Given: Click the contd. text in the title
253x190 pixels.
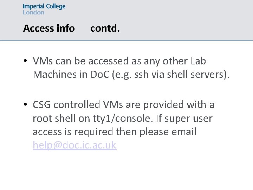Looking at the screenshot, I should coord(105,28).
